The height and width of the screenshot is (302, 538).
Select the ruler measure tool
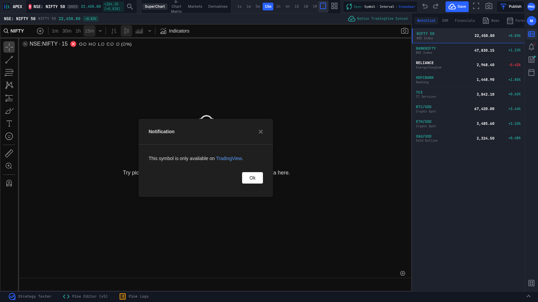coord(9,153)
